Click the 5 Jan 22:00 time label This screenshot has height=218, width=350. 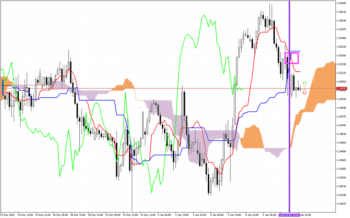pos(252,215)
